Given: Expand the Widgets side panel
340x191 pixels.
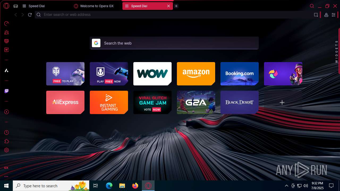Looking at the screenshot, I should tap(337, 51).
